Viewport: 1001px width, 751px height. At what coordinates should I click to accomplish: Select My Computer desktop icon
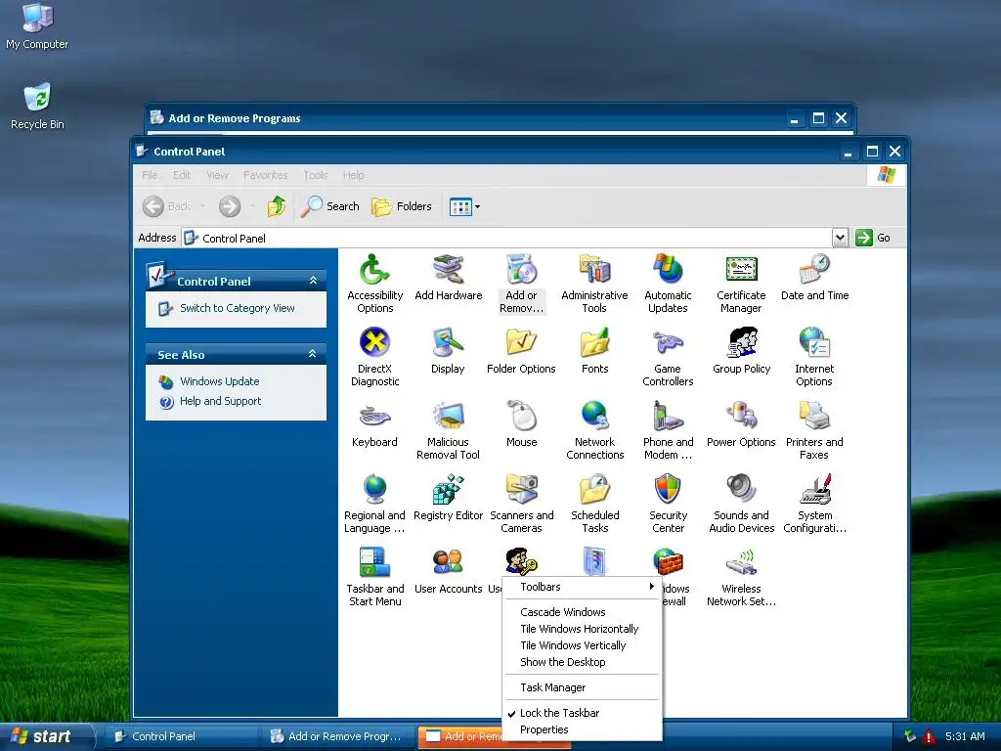(x=37, y=26)
